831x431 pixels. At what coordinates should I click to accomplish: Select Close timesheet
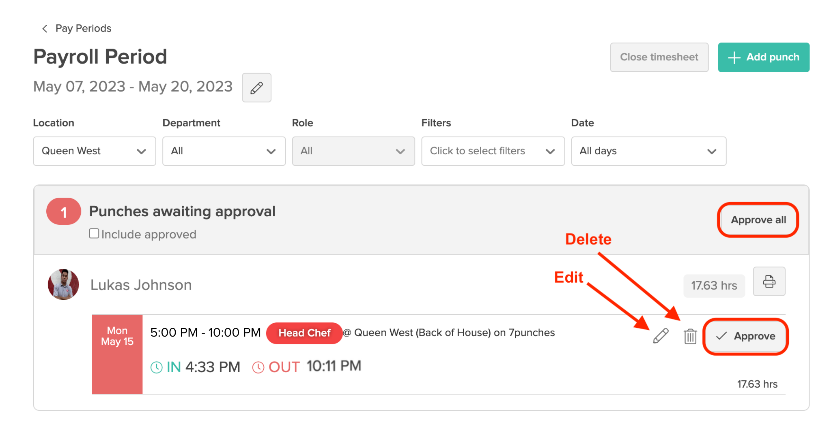click(659, 57)
